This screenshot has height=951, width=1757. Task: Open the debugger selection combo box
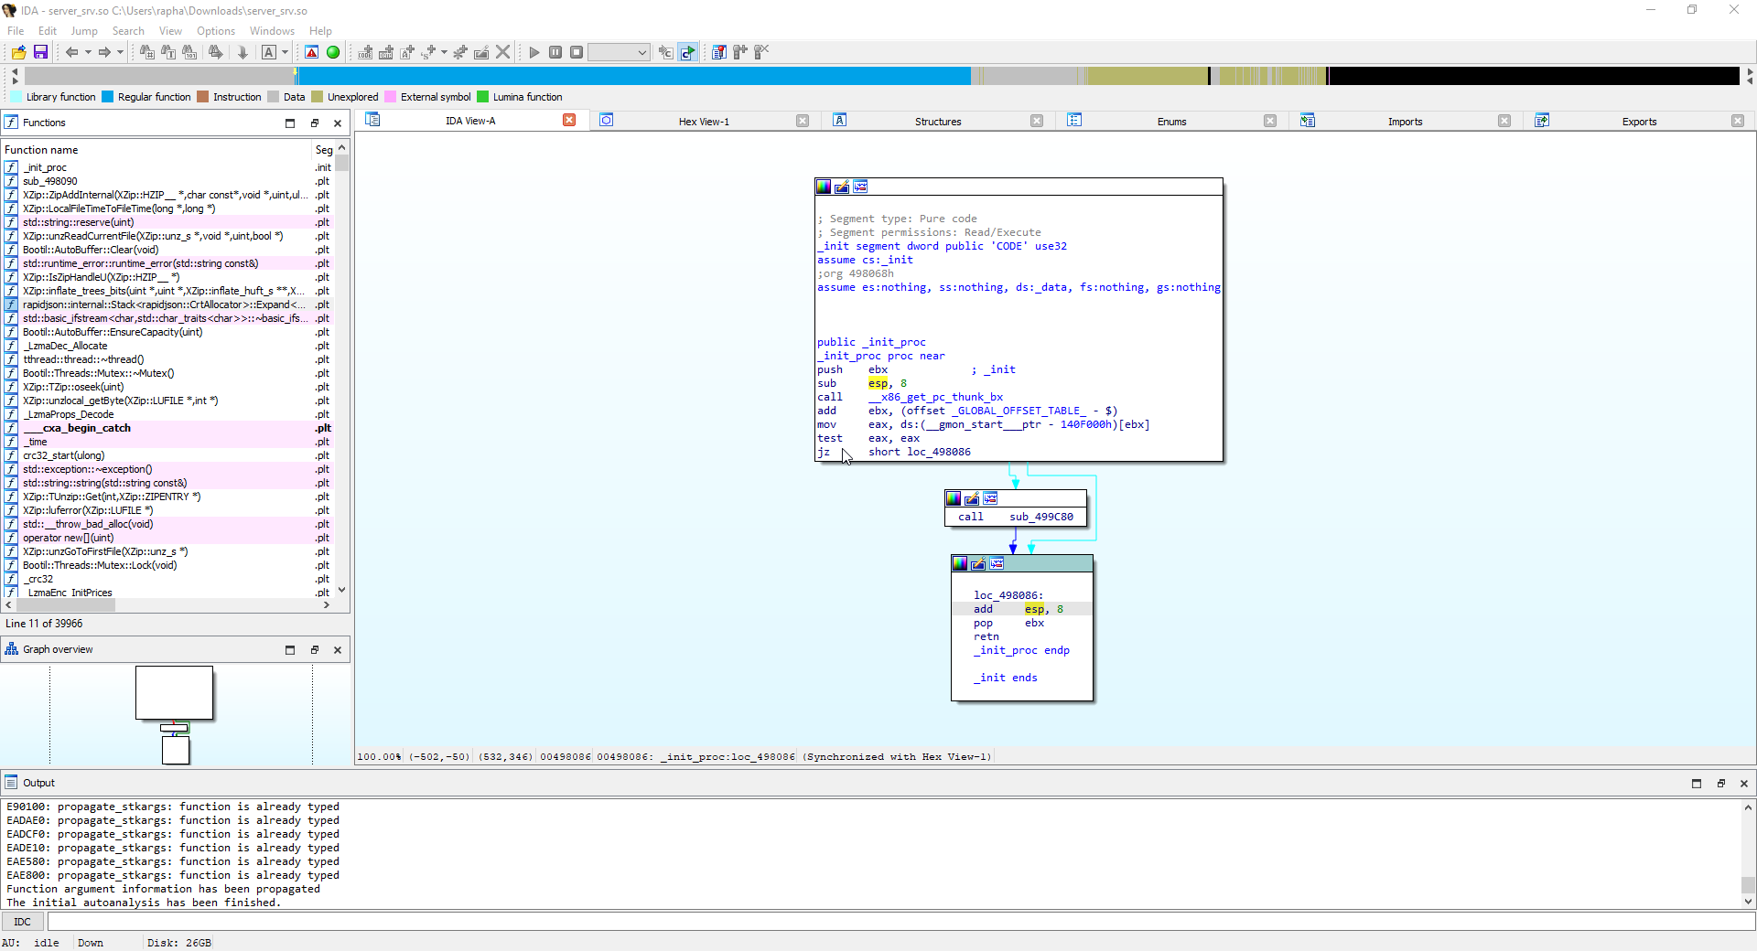[x=619, y=52]
